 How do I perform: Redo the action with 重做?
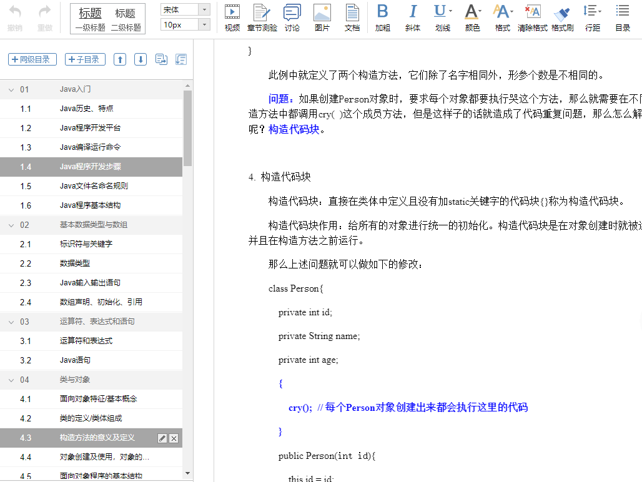click(44, 18)
